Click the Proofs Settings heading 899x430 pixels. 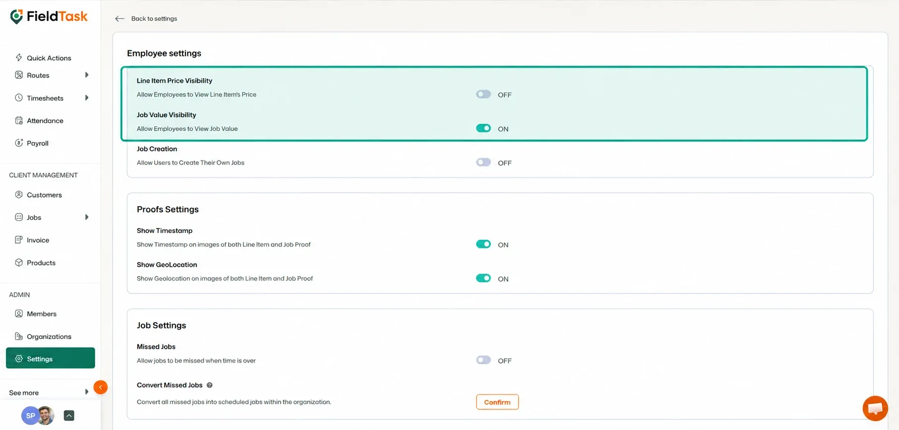pos(168,210)
